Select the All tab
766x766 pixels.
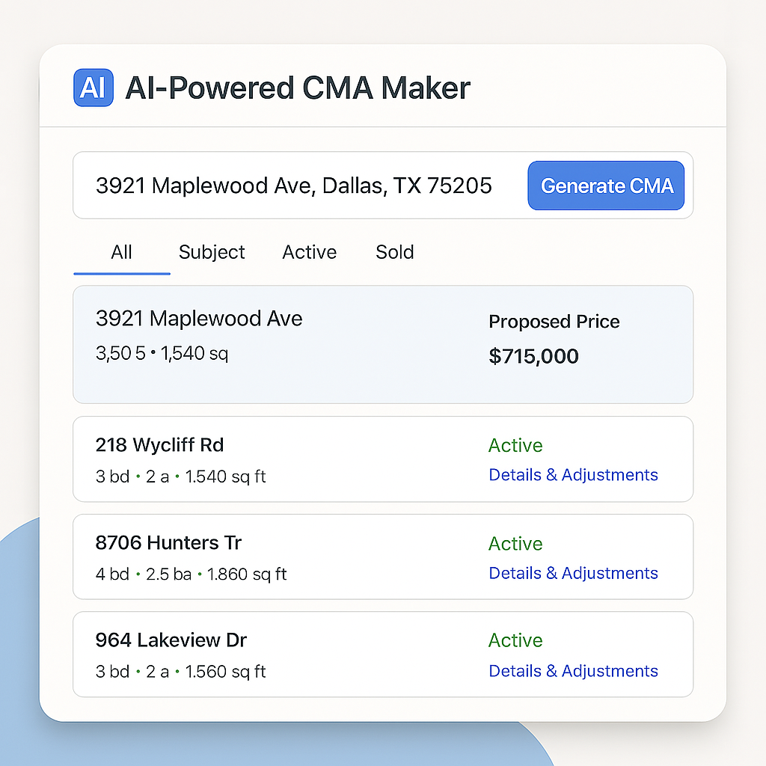coord(121,252)
